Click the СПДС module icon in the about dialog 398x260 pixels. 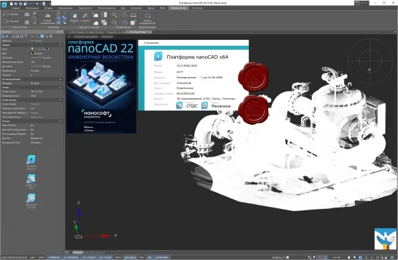tap(180, 105)
